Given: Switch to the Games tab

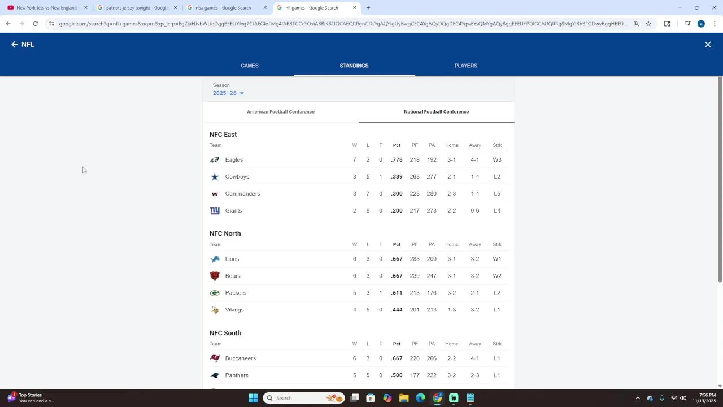Looking at the screenshot, I should pos(250,66).
